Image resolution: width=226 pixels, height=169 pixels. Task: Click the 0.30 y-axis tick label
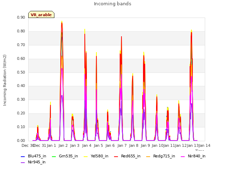pos(21,99)
